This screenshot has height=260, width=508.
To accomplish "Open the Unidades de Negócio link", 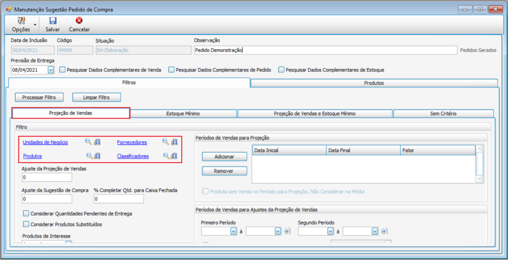I will coord(45,142).
